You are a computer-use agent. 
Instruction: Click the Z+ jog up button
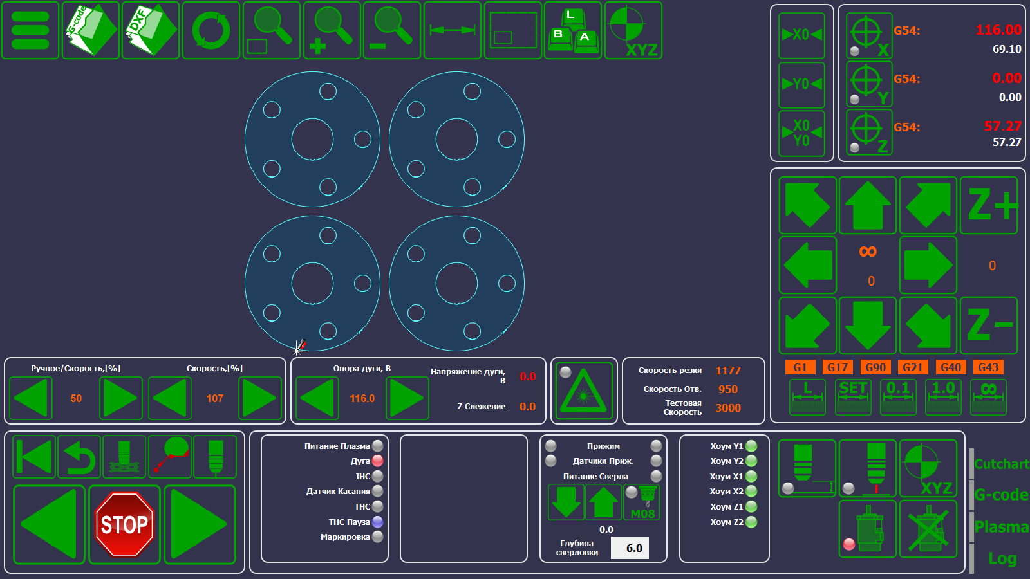(989, 205)
